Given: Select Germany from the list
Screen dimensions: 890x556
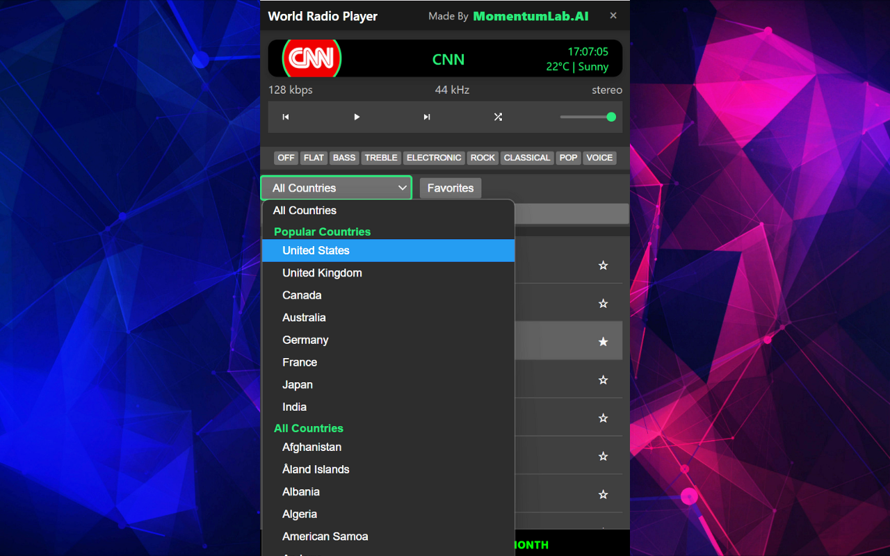Looking at the screenshot, I should pyautogui.click(x=388, y=340).
